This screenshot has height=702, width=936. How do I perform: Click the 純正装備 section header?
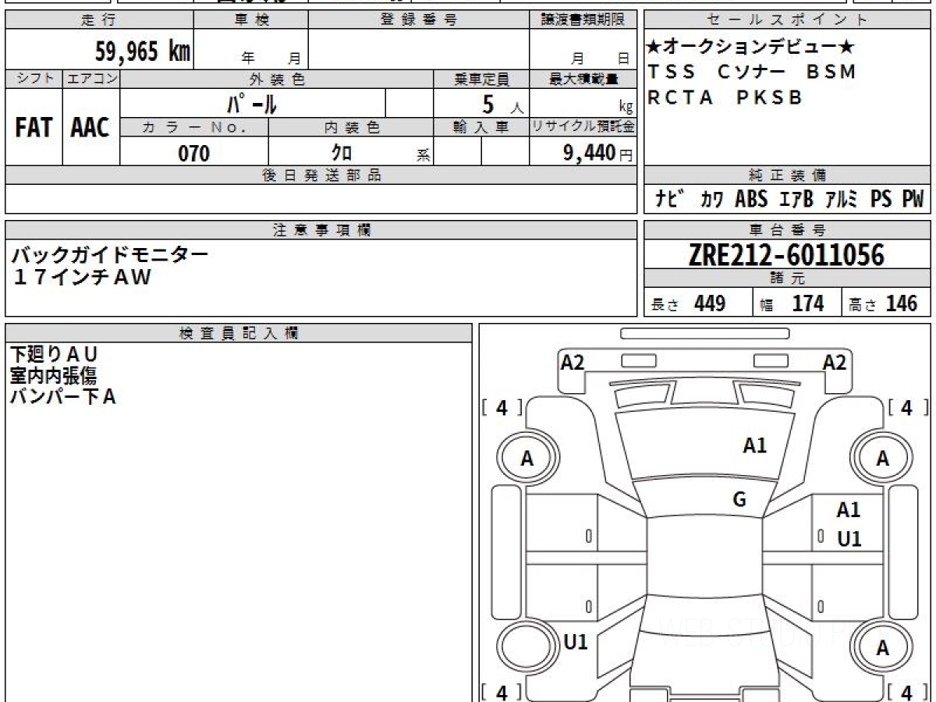point(787,175)
